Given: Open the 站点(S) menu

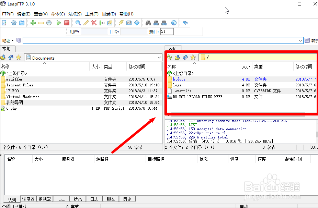Looking at the screenshot, I should 75,14.
